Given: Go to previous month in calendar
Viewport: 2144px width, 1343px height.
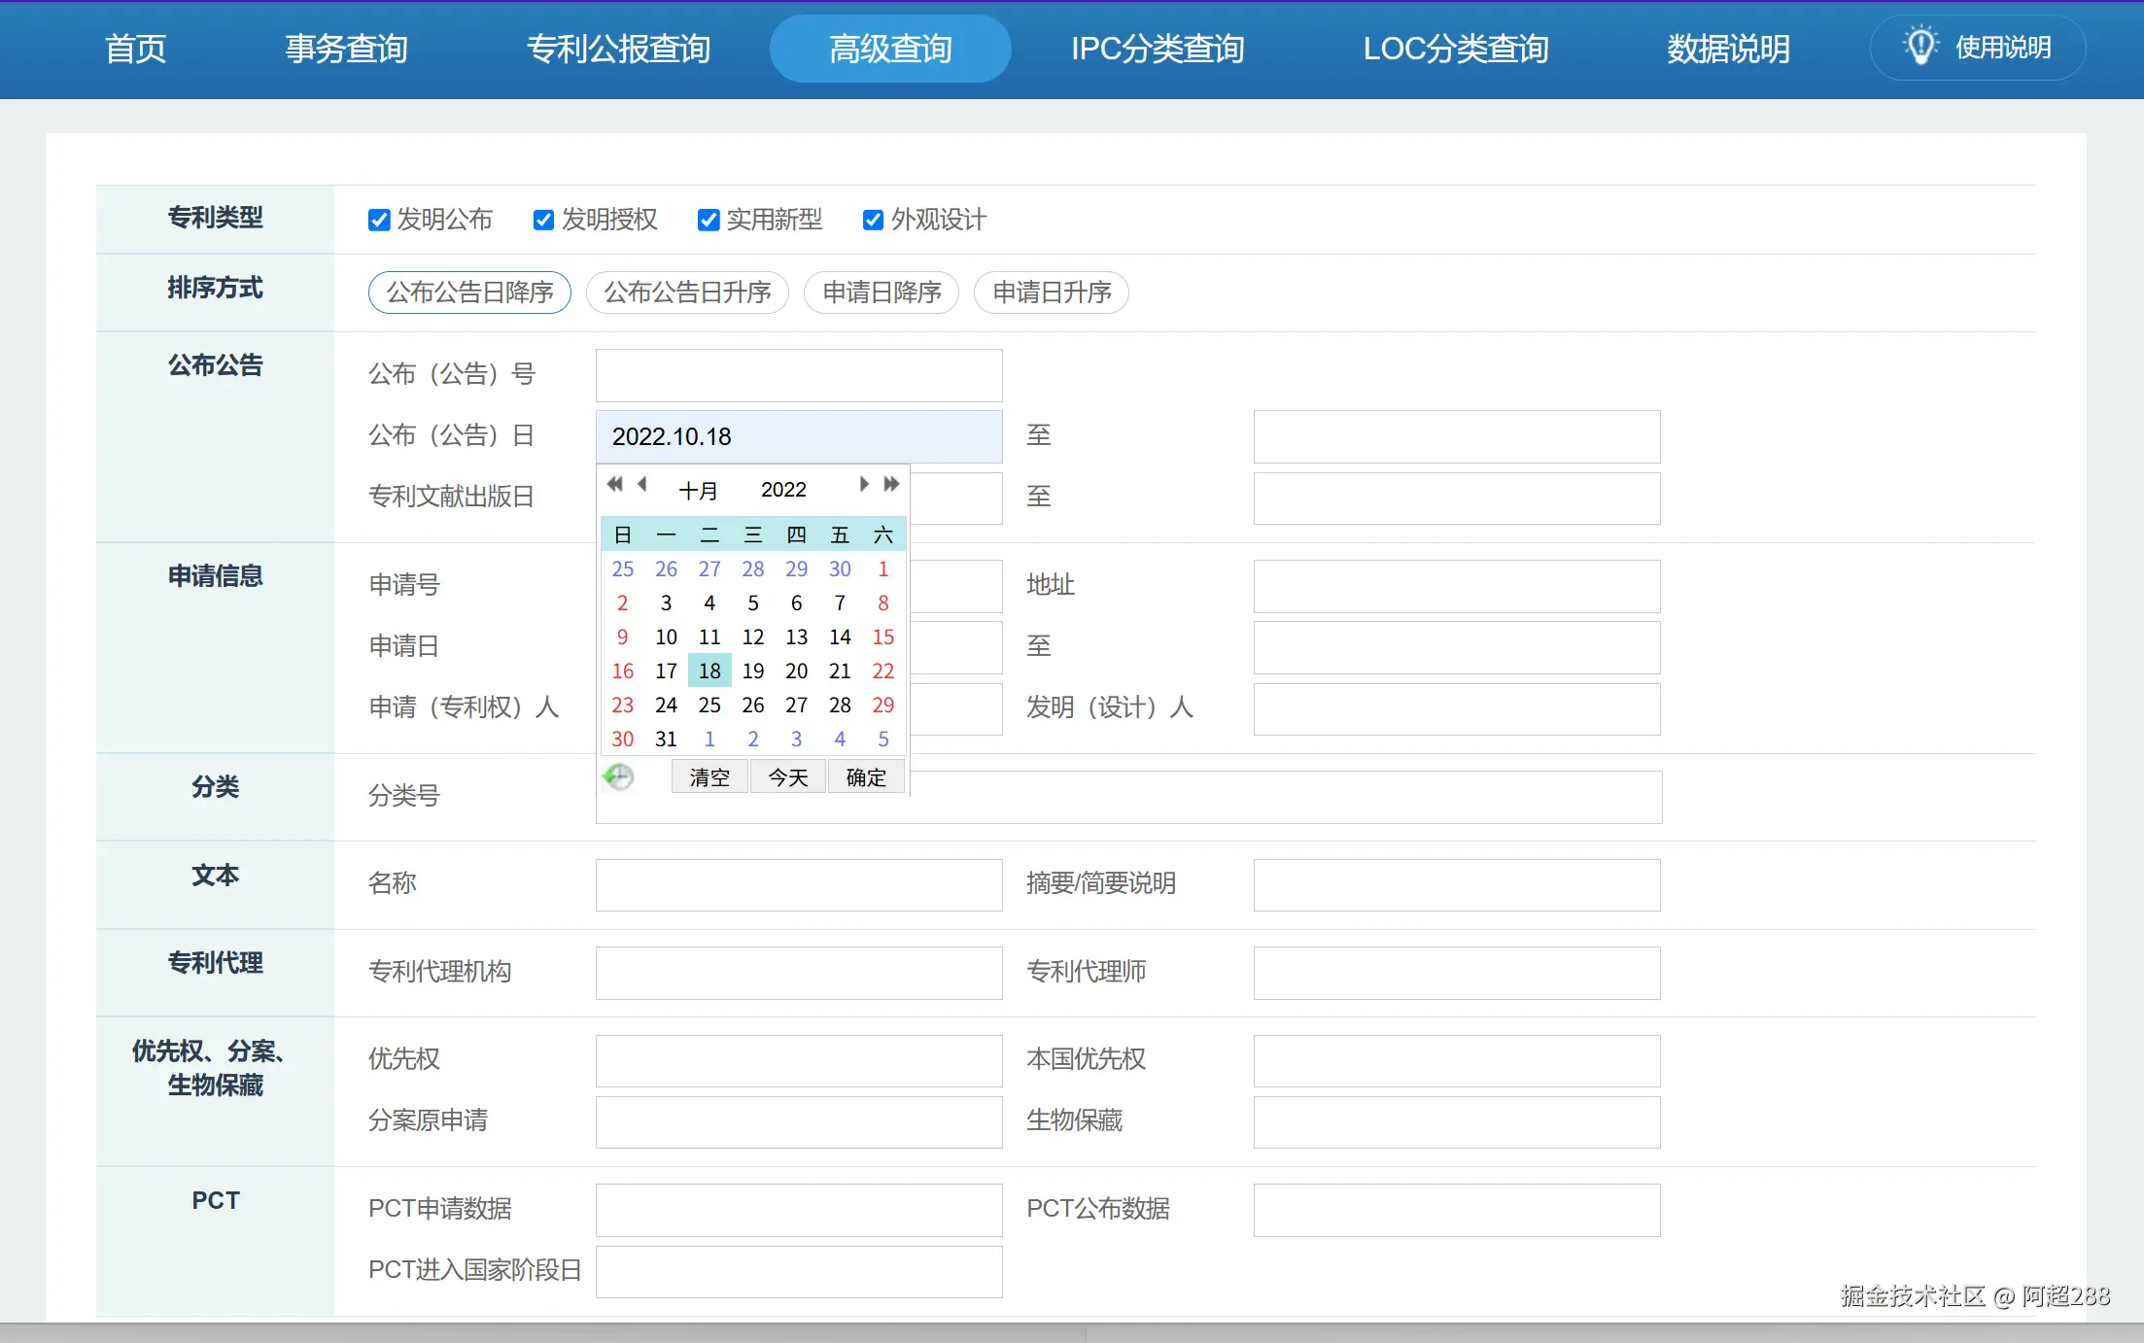Looking at the screenshot, I should coord(642,484).
